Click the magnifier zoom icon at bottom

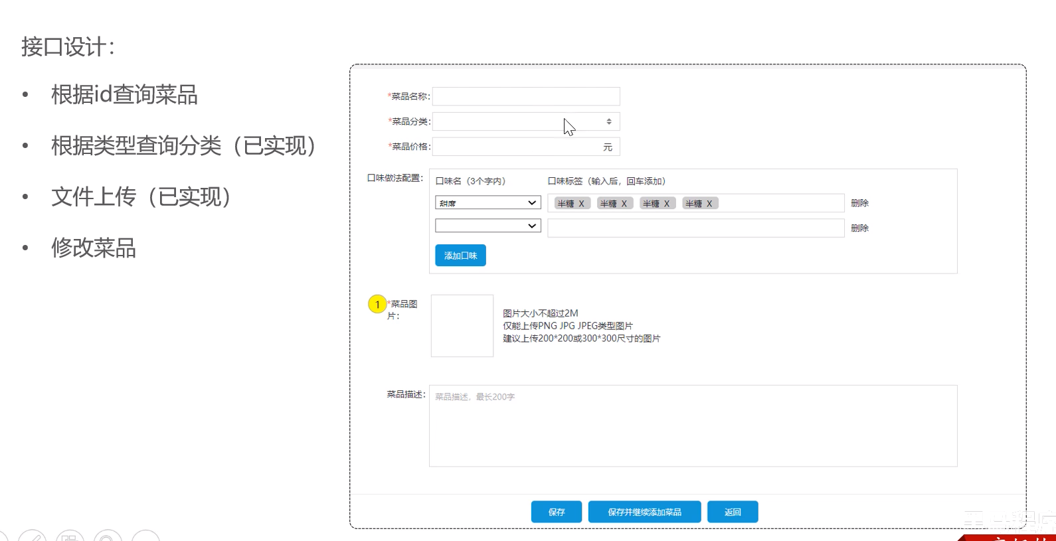click(x=108, y=536)
